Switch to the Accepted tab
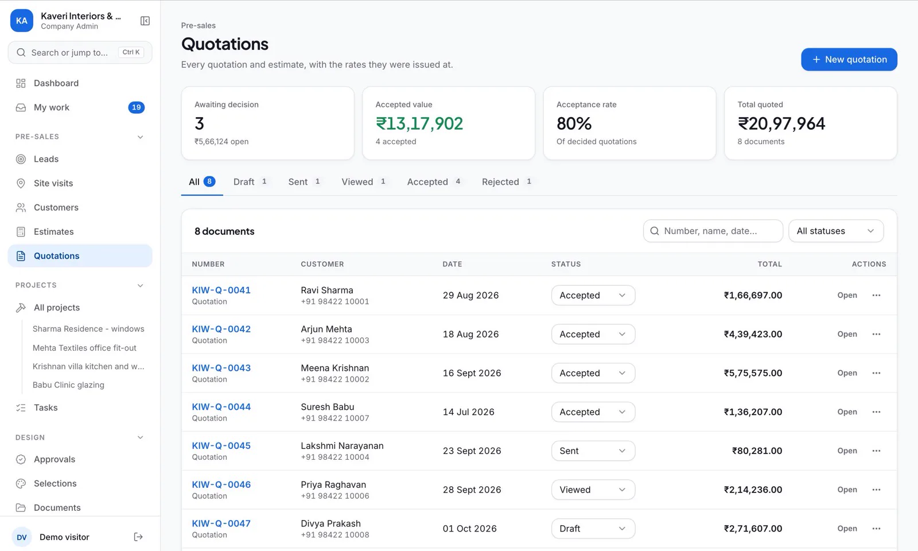Image resolution: width=918 pixels, height=551 pixels. [434, 182]
